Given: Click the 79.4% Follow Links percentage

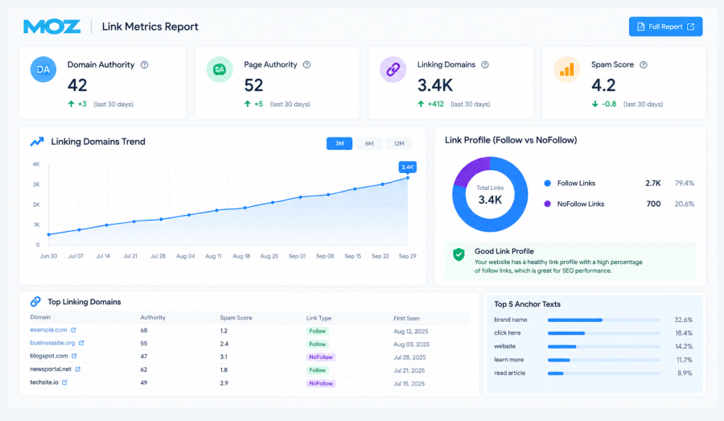Looking at the screenshot, I should coord(685,183).
